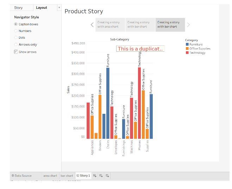
Task: Click the Technology red legend swatch
Action: [x=187, y=53]
